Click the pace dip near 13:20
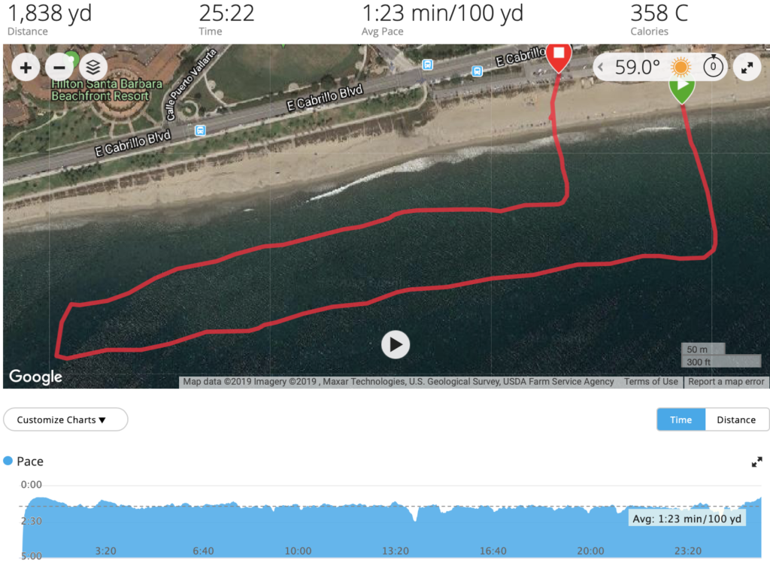Viewport: 770px width, 563px height. tap(415, 516)
